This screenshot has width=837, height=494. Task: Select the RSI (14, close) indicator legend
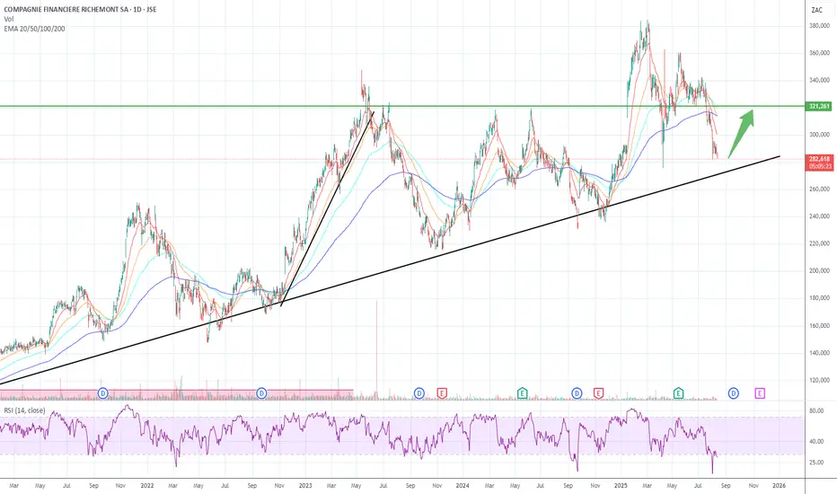24,410
